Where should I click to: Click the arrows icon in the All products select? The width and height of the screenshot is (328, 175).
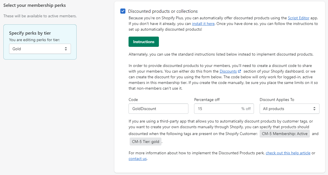(x=314, y=109)
